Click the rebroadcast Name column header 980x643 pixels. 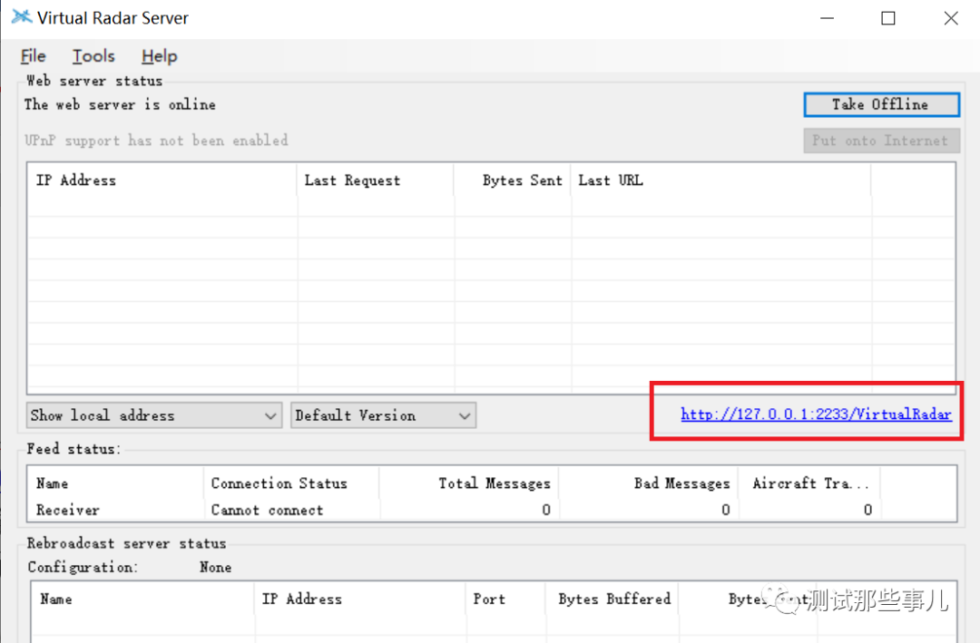coord(142,599)
